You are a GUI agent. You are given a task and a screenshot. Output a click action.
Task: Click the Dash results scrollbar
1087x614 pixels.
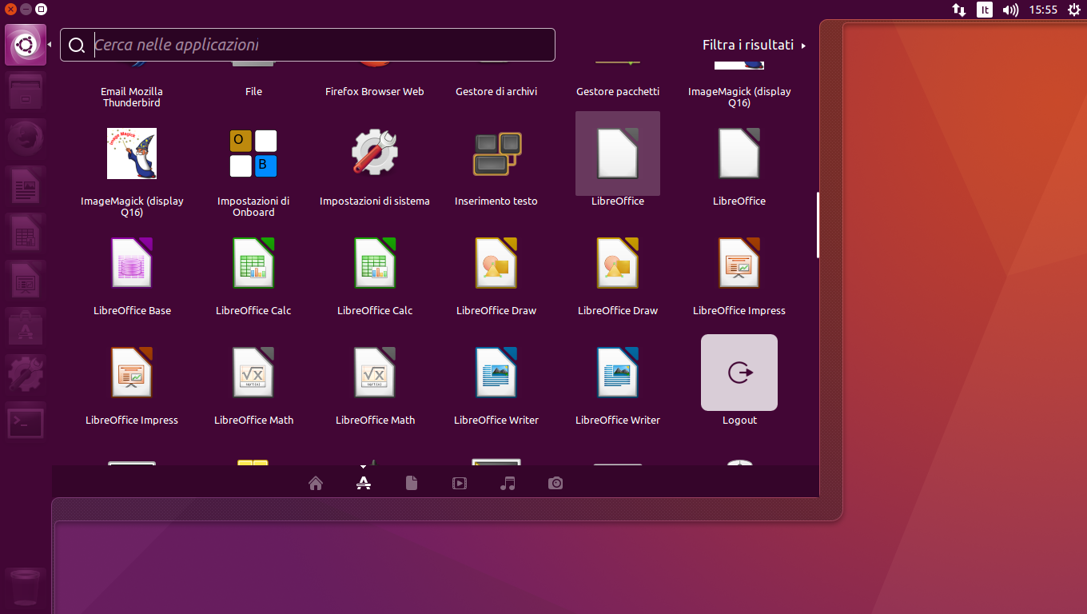818,225
